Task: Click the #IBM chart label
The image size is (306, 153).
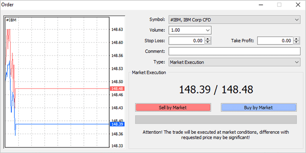Action: 11,20
